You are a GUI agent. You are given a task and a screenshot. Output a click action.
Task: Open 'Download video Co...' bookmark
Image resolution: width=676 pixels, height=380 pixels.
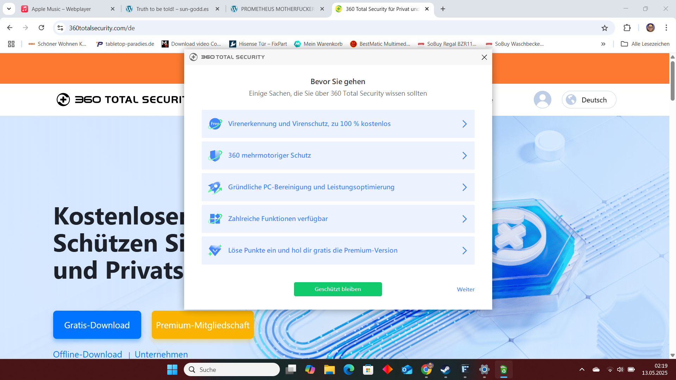pos(192,44)
